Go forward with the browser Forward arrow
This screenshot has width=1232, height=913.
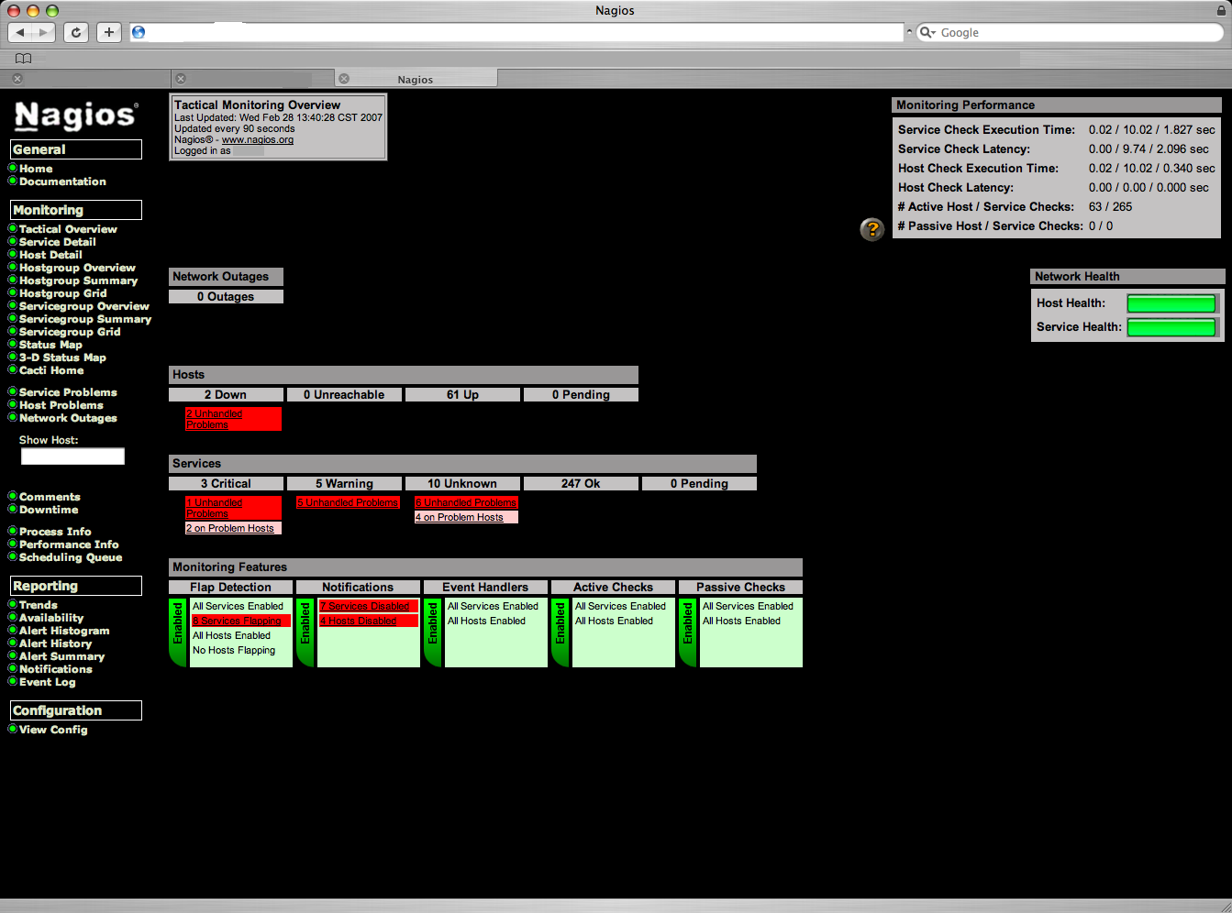point(44,32)
